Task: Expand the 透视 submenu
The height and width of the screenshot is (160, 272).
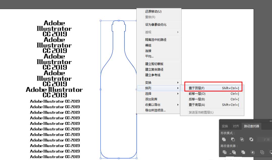Action: click(x=162, y=32)
